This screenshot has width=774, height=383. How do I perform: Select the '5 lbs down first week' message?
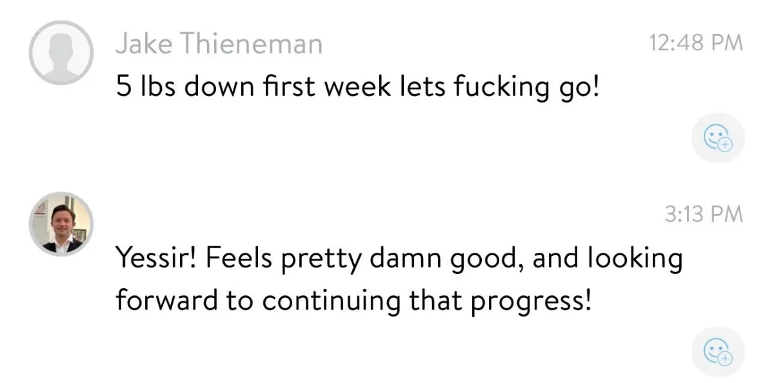(358, 86)
